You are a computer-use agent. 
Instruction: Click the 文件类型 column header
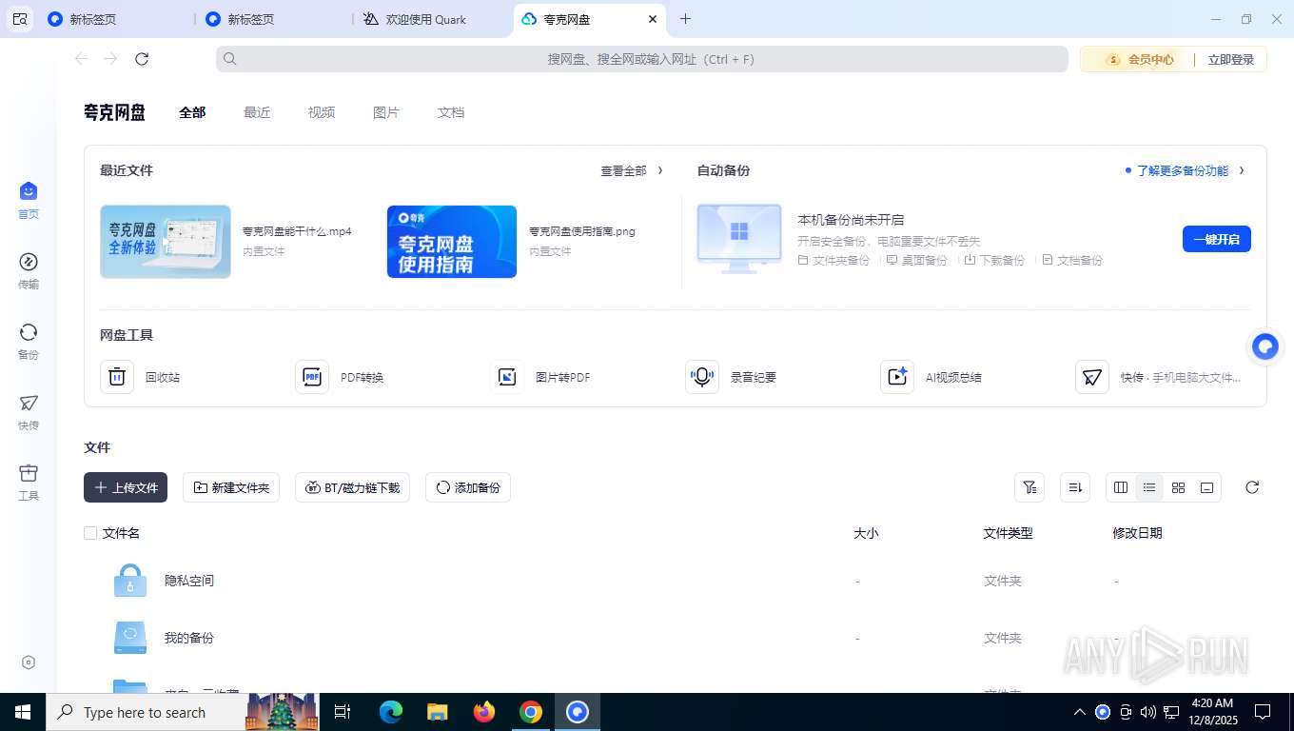[x=1008, y=533]
